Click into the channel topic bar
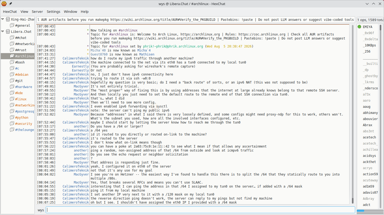This screenshot has width=384, height=215. (x=196, y=20)
